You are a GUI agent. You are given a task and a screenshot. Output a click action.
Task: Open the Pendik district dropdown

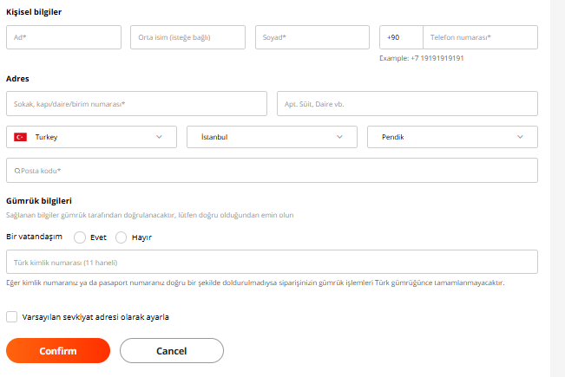(452, 137)
